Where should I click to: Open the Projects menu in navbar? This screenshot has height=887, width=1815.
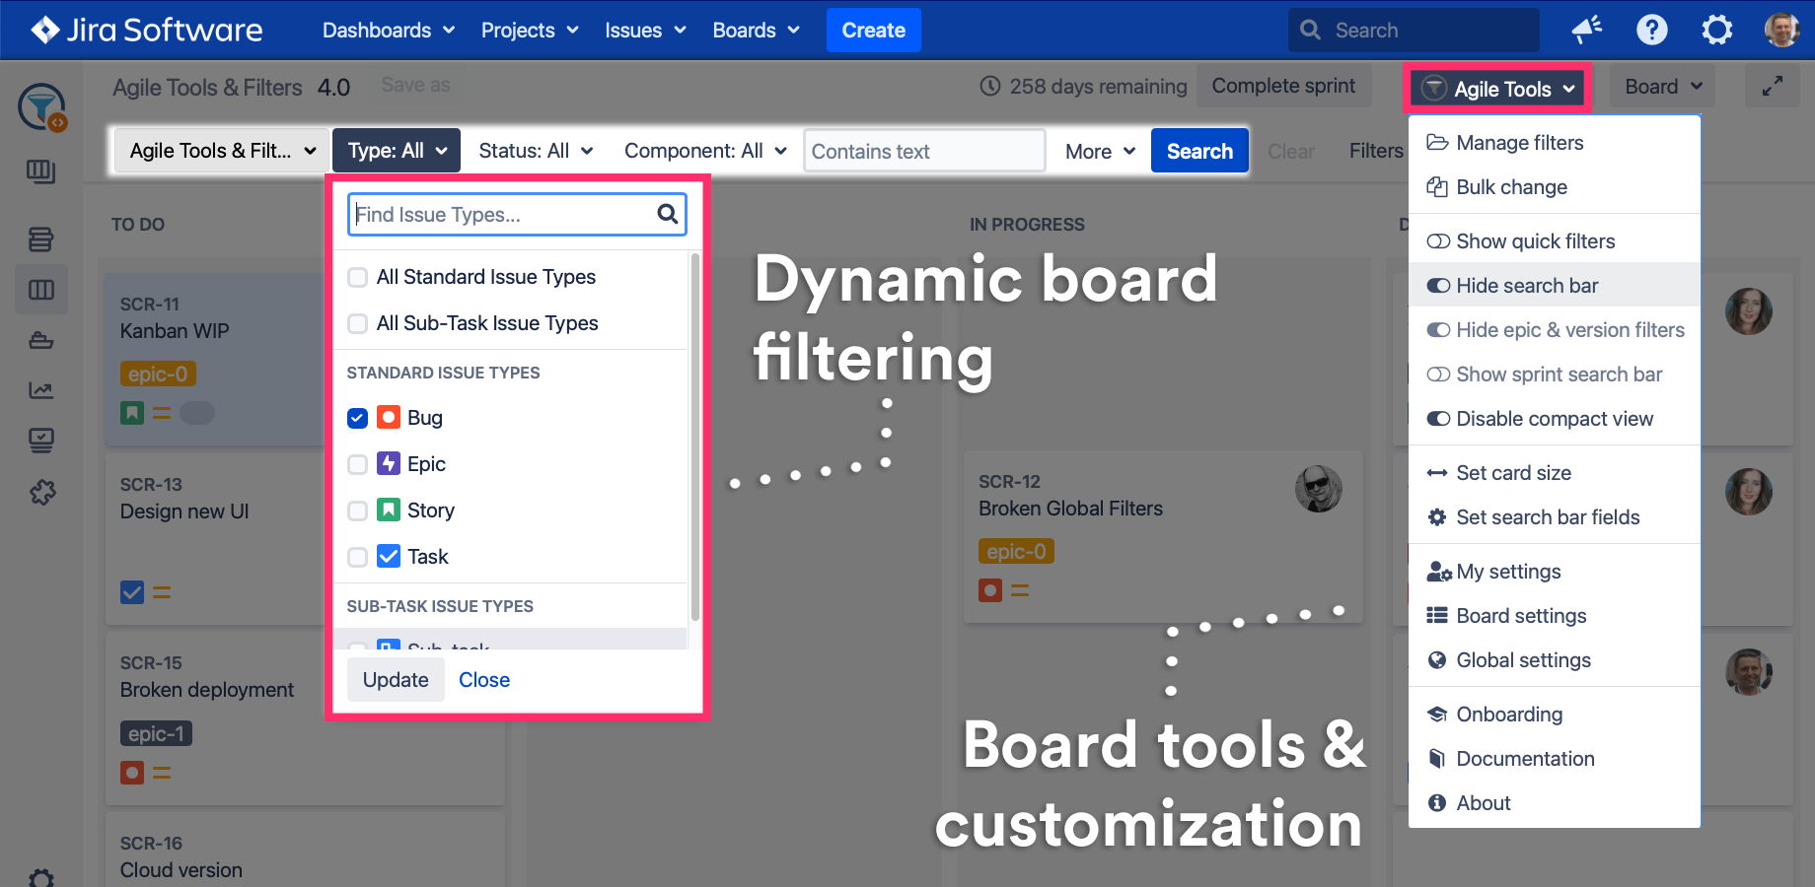529,31
